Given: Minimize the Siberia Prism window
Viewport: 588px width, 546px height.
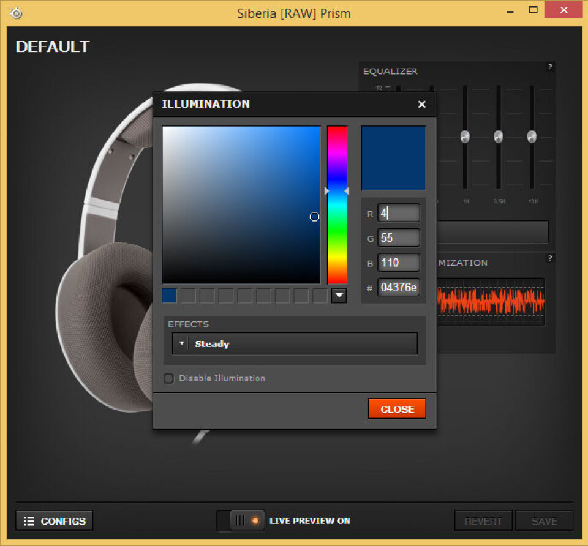Looking at the screenshot, I should 510,11.
